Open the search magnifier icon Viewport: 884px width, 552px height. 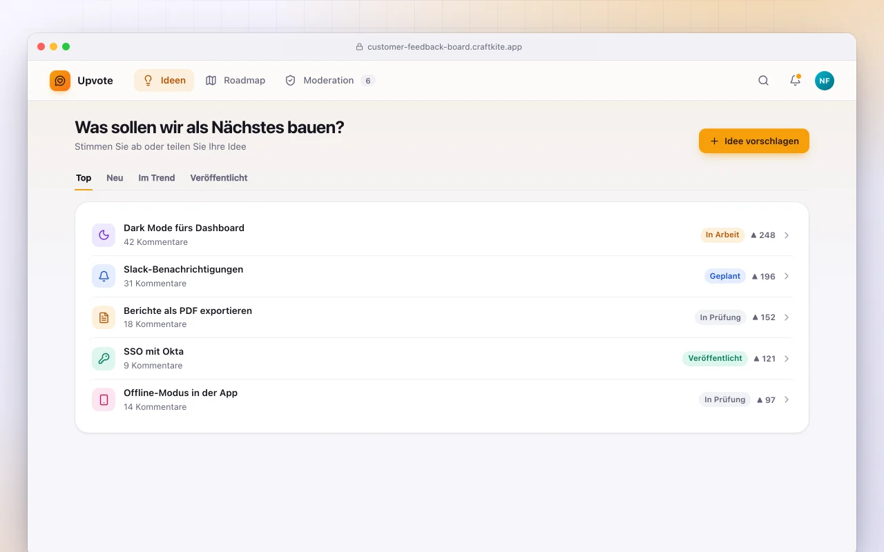(763, 81)
